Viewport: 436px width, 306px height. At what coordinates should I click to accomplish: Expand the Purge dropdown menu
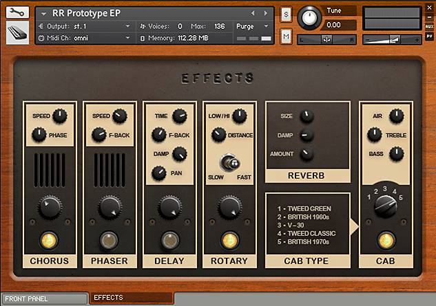(252, 26)
